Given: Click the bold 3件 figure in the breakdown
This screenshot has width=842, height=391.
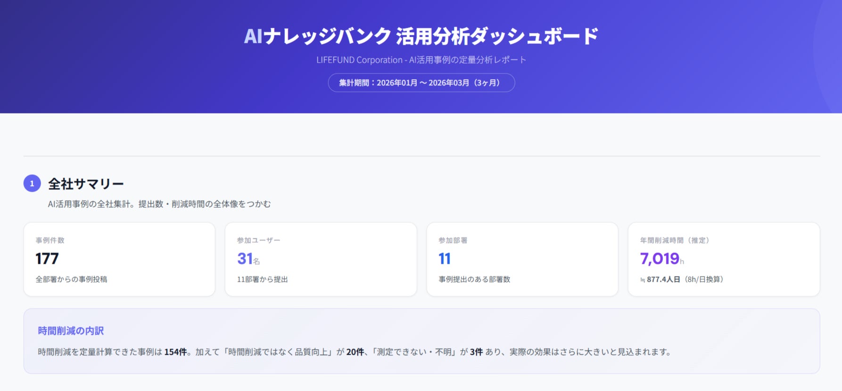Looking at the screenshot, I should 476,352.
